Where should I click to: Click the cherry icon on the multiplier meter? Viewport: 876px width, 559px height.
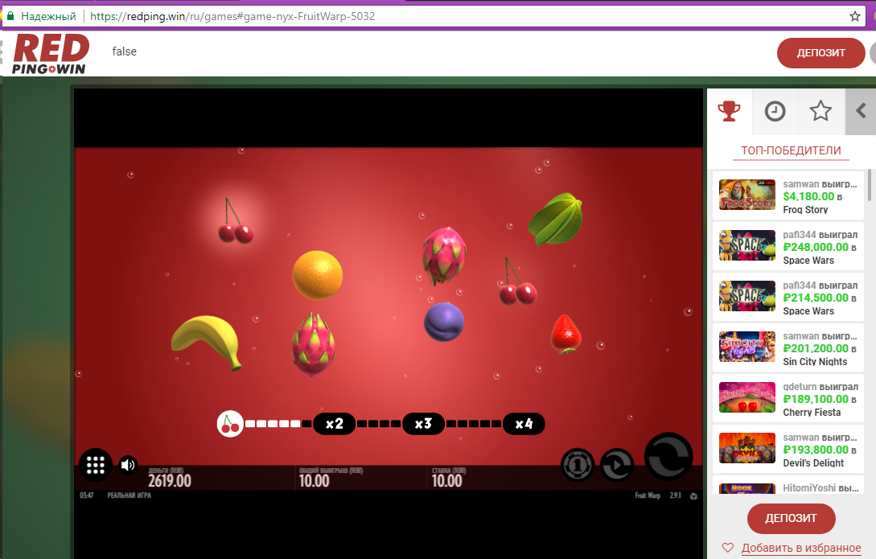[x=230, y=424]
